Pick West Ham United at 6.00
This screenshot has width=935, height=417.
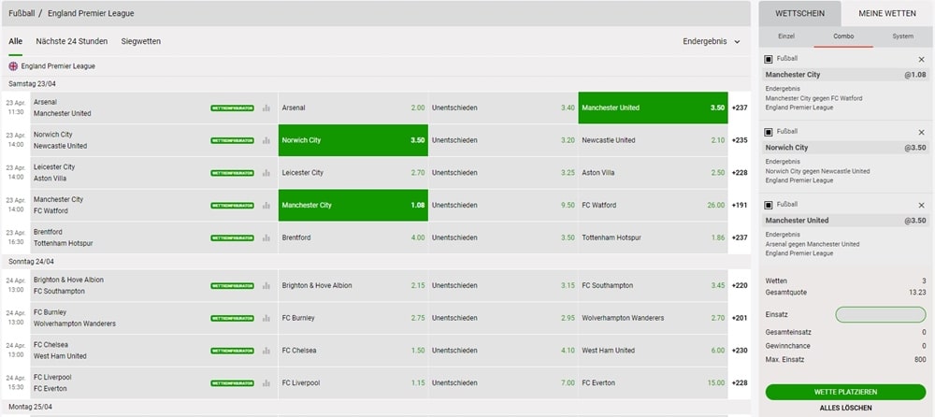(x=653, y=351)
